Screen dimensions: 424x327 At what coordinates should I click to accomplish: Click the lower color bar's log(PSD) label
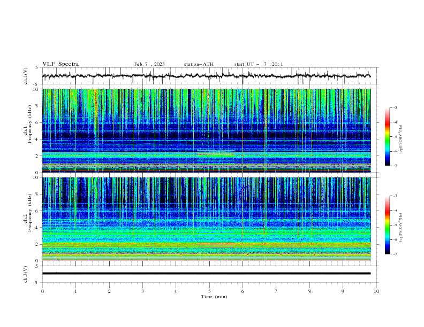click(400, 227)
